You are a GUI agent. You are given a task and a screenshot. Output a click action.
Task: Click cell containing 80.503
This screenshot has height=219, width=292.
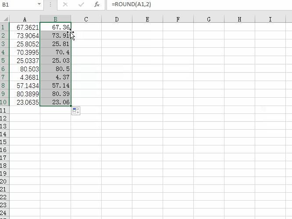(x=25, y=69)
